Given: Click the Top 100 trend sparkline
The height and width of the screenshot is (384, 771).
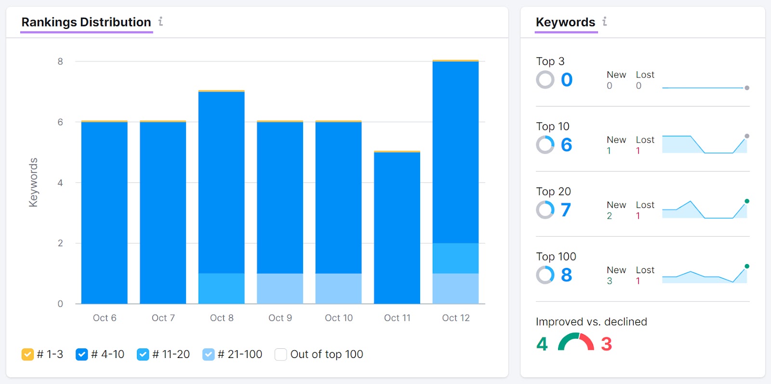Looking at the screenshot, I should tap(705, 274).
